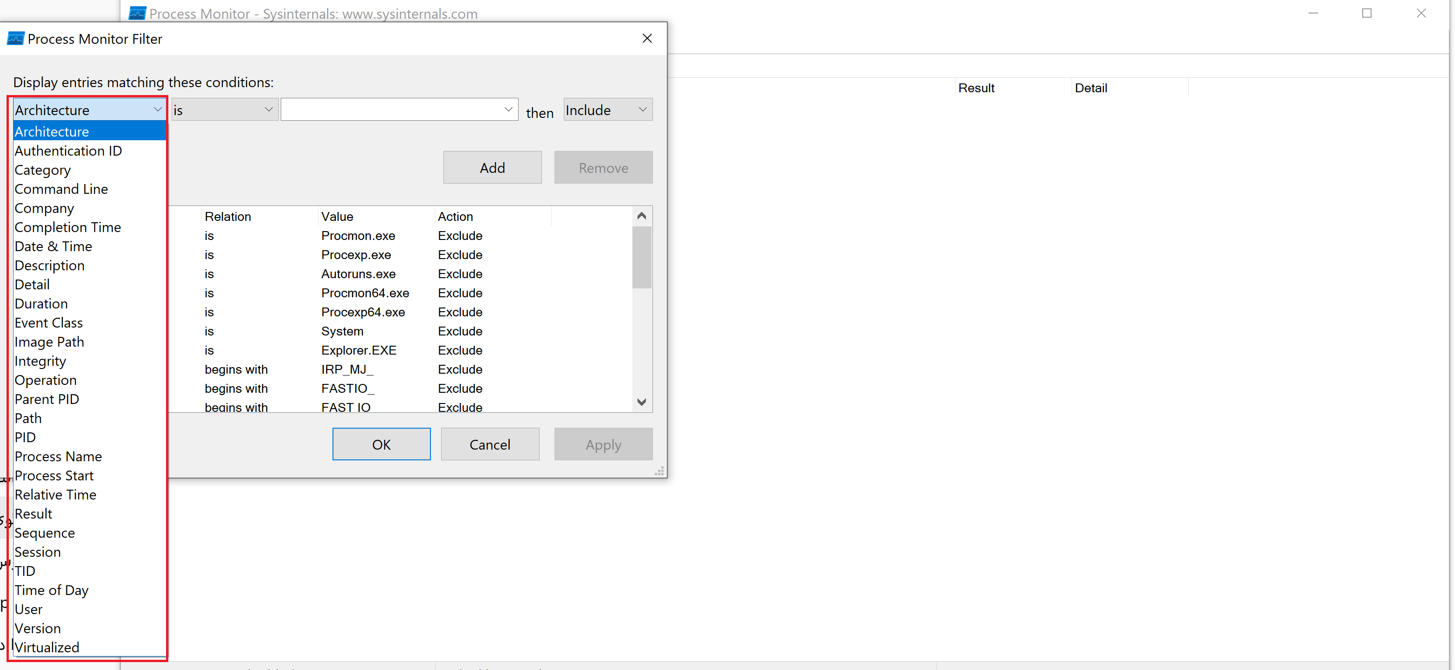Click the dialog resize grip corner
This screenshot has width=1455, height=670.
pos(659,472)
